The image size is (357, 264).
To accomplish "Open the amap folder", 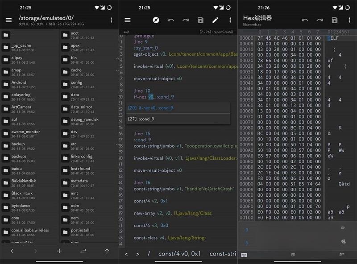I will pyautogui.click(x=29, y=72).
